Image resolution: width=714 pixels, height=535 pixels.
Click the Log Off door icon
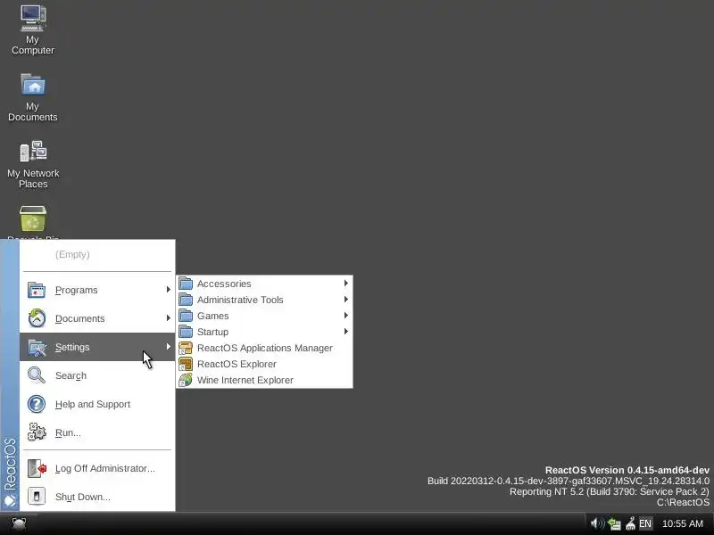[x=37, y=468]
